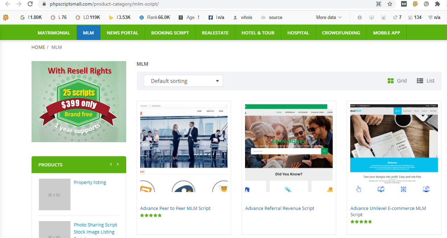Viewport: 447px width, 238px height.
Task: Open the MATRIMONIAL category tab
Action: point(54,32)
